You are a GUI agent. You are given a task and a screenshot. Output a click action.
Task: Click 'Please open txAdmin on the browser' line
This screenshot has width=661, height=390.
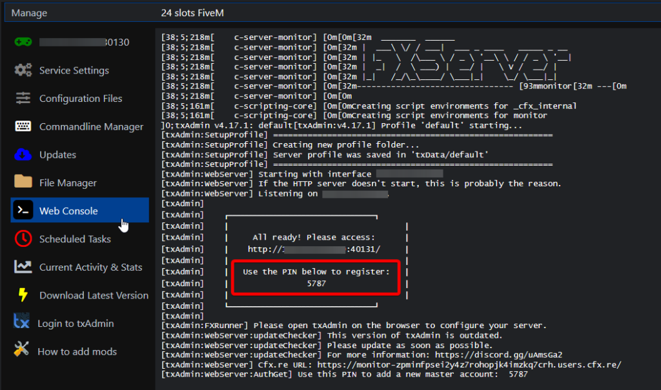[400, 326]
